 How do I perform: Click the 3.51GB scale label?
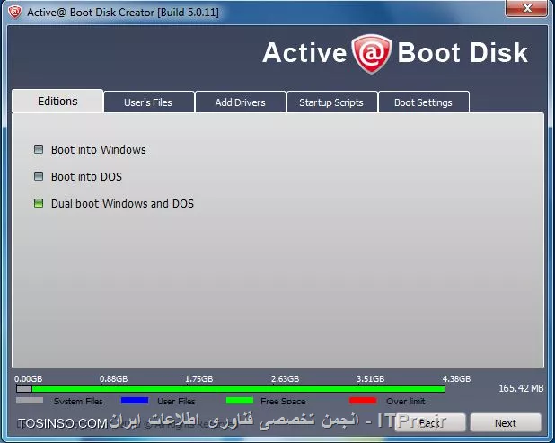(371, 378)
